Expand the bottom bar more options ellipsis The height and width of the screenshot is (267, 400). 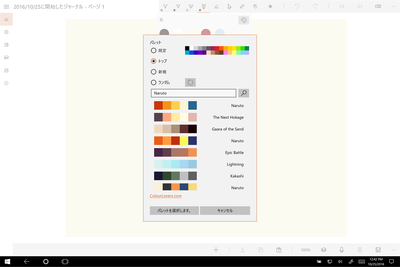click(393, 250)
